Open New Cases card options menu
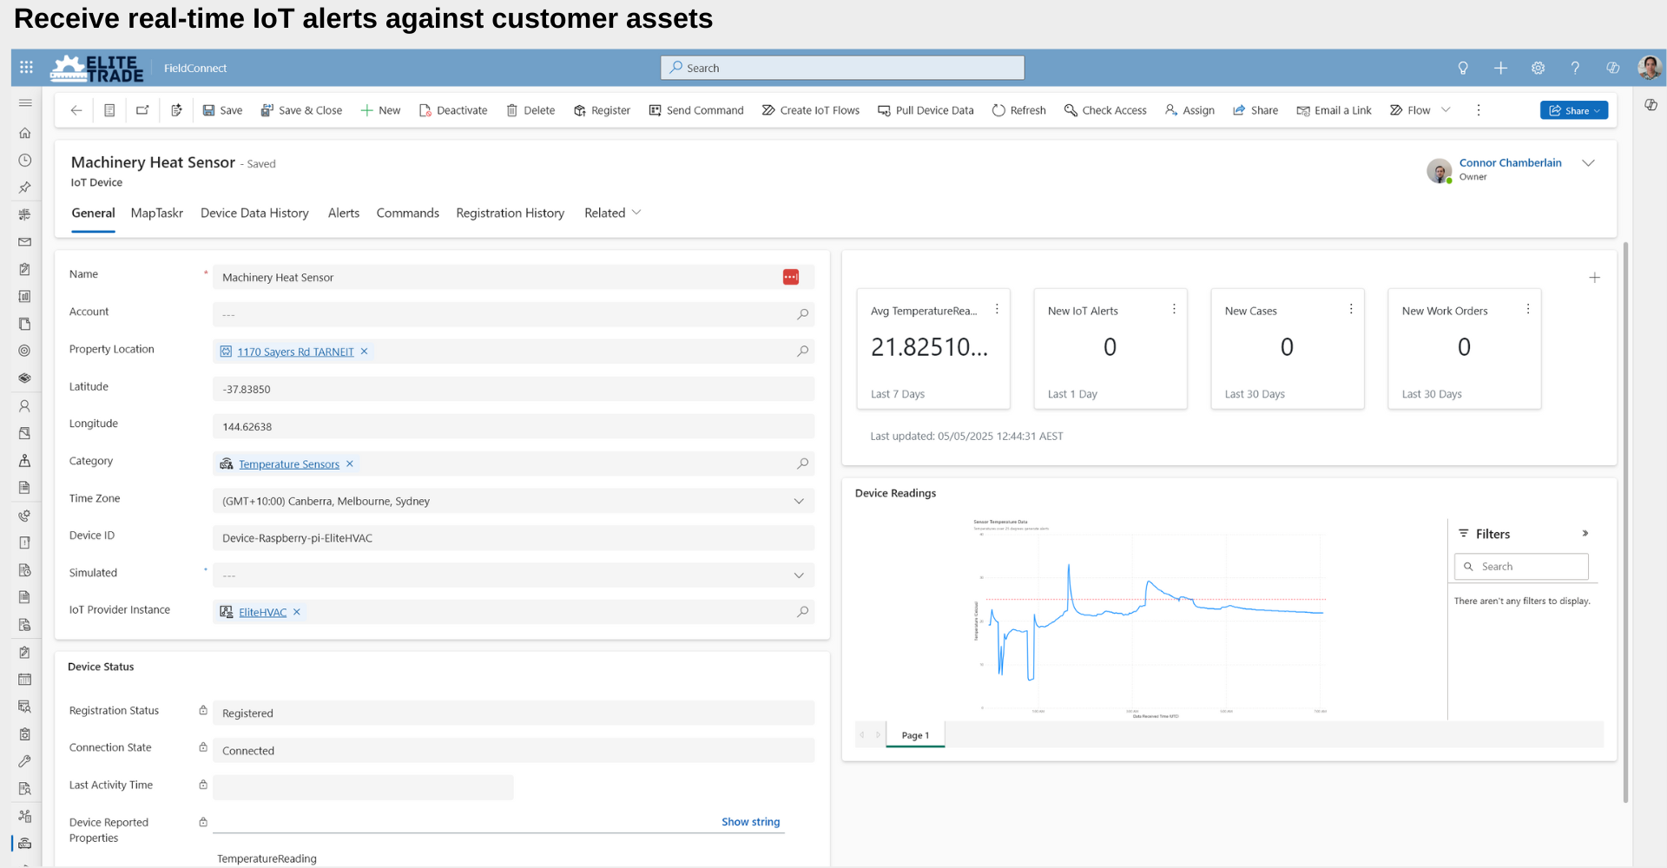Viewport: 1667px width, 868px height. coord(1351,309)
